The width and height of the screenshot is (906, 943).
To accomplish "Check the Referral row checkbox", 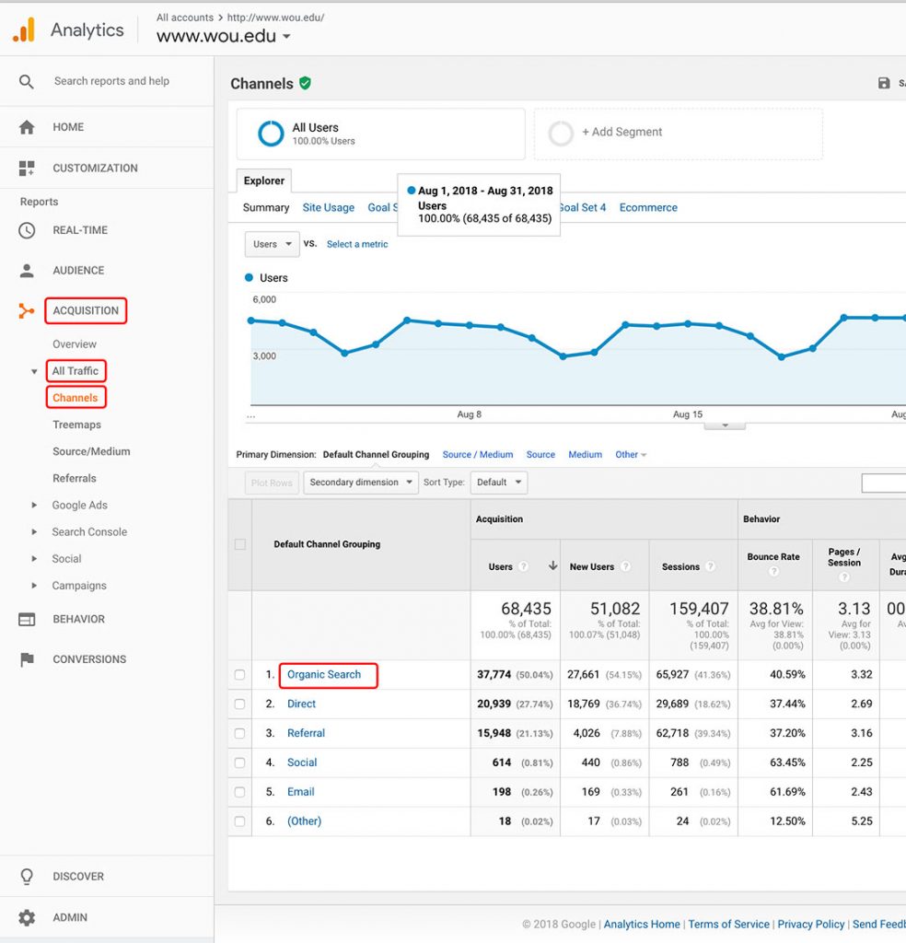I will 240,734.
